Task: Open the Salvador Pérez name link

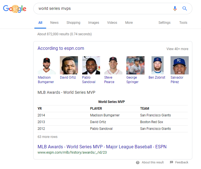Action: (177, 80)
